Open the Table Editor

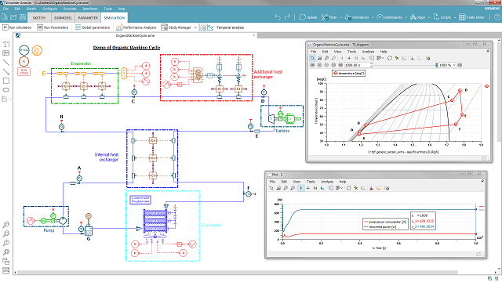click(x=471, y=17)
